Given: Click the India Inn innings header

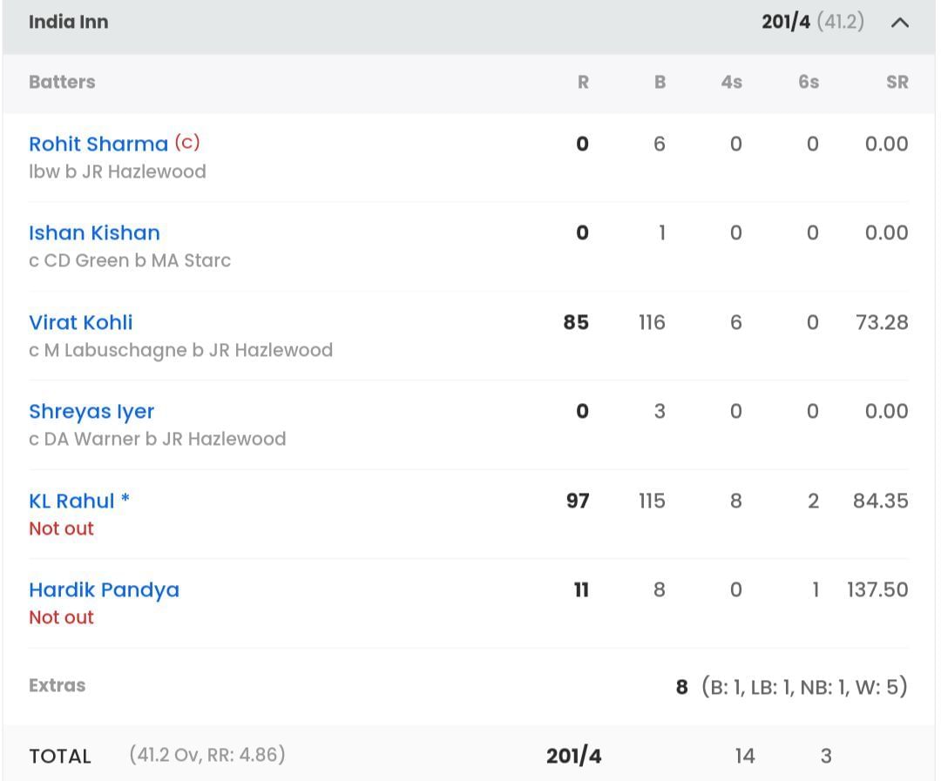Looking at the screenshot, I should (x=68, y=23).
